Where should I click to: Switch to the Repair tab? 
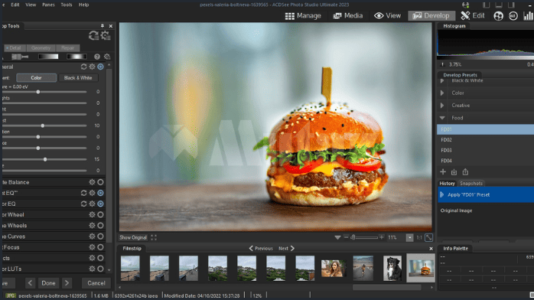[x=68, y=48]
